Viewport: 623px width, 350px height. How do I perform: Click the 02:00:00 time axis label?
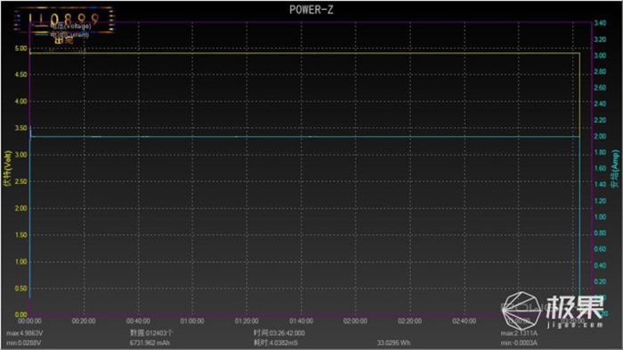(355, 321)
